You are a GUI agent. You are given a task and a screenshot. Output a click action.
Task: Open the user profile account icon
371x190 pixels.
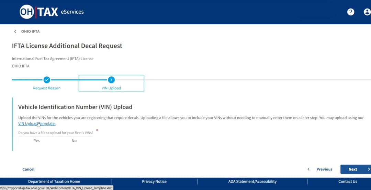(367, 12)
